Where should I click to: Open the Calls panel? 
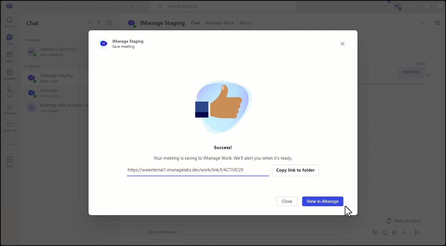(x=9, y=91)
